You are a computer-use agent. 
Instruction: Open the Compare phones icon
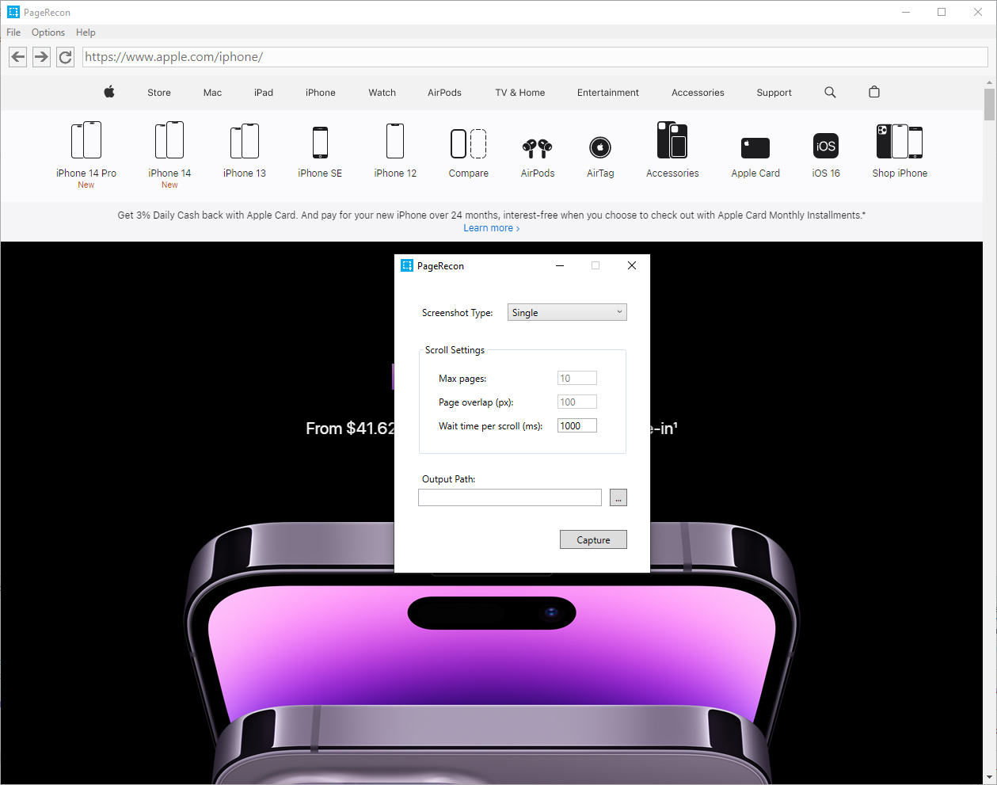pyautogui.click(x=469, y=144)
